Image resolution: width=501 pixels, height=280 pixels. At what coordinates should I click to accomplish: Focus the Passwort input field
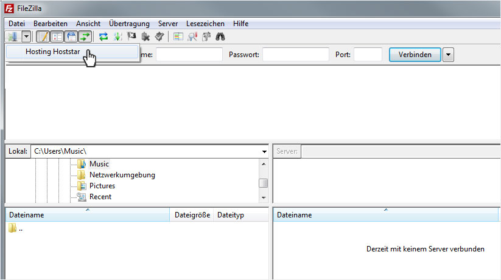coord(296,55)
